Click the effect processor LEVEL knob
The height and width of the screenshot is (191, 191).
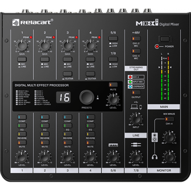tap(113, 100)
